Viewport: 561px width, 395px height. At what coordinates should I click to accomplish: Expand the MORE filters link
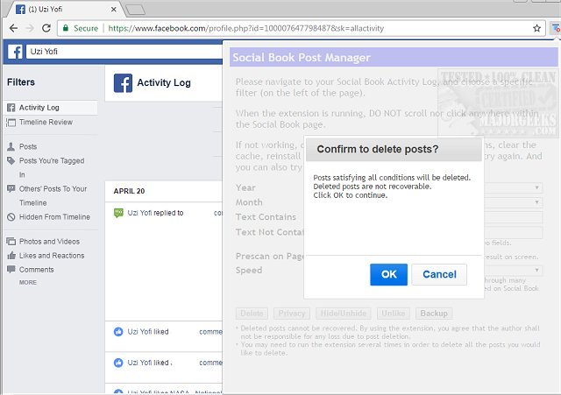click(x=28, y=282)
